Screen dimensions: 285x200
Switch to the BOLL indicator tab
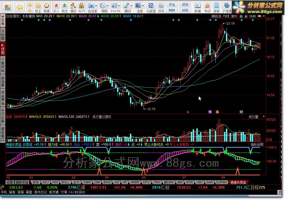(65, 182)
